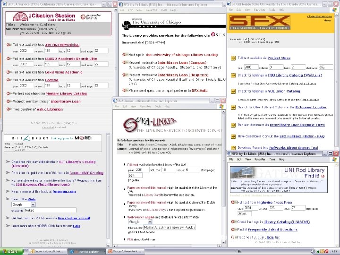This screenshot has width=340, height=255.
Task: Click the SFX icon beside Library Catalog (UNISTAR)
Action: click(234, 221)
